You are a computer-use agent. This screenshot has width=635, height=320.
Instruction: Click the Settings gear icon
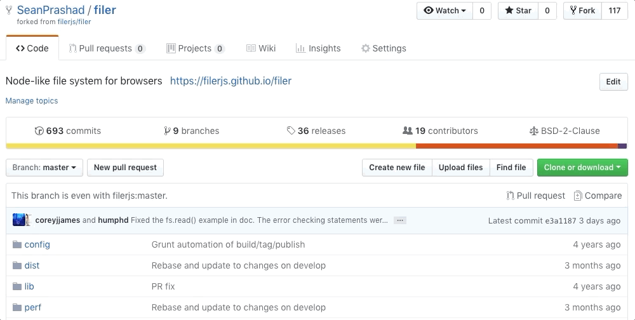click(366, 49)
